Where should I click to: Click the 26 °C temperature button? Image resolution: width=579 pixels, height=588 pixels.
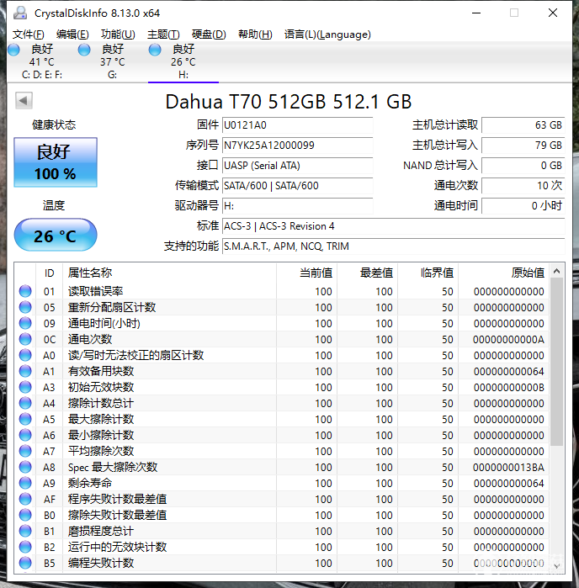(56, 236)
